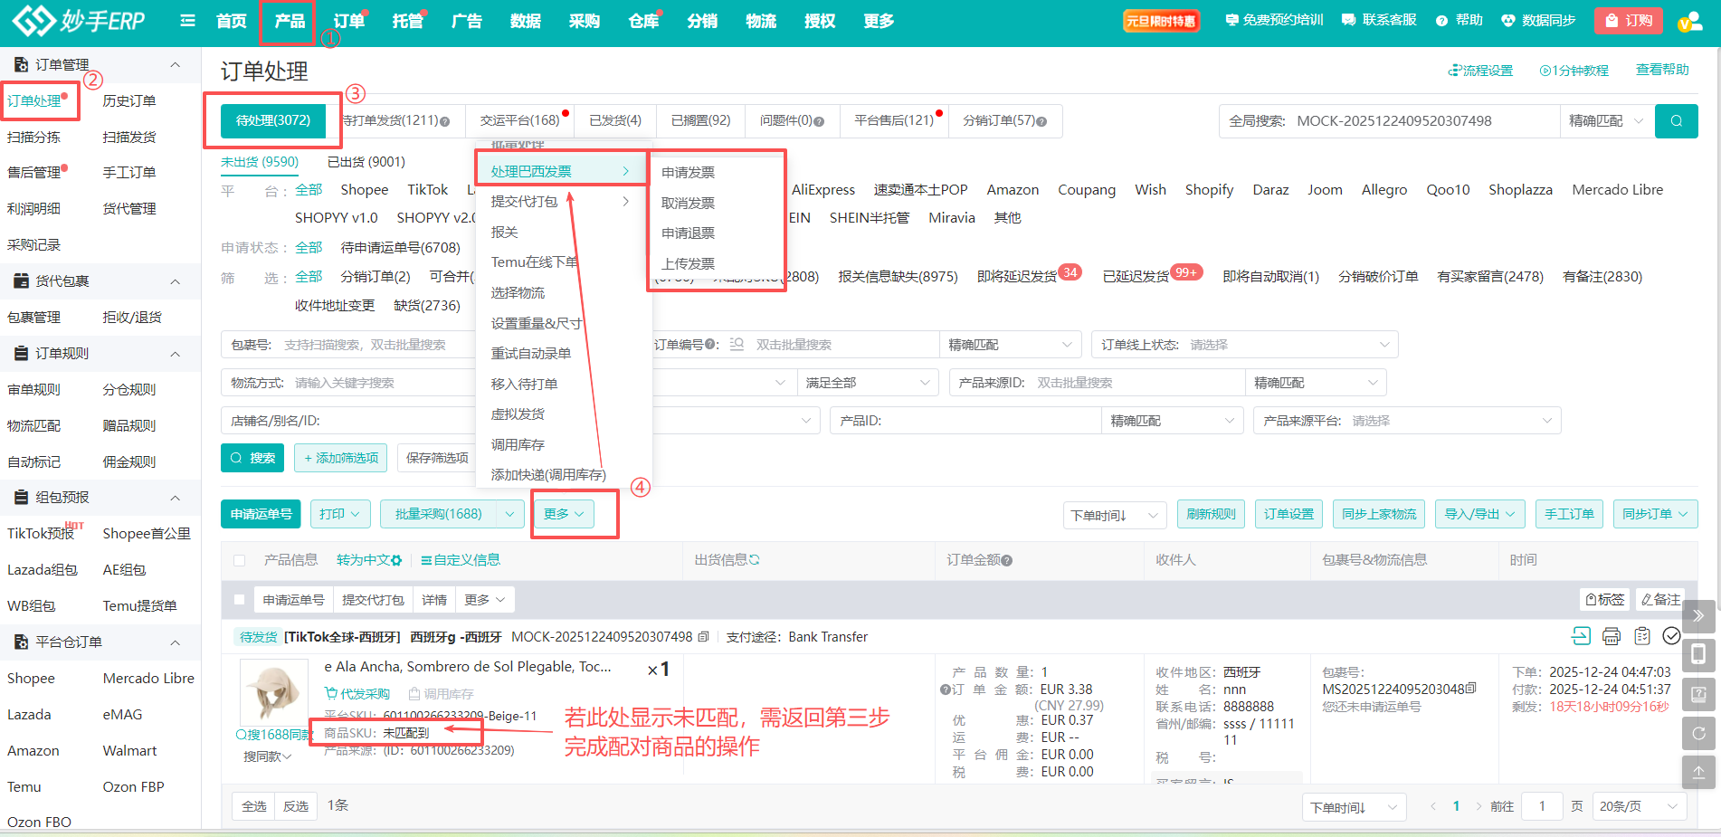Screen dimensions: 1721x837
Task: Tick the checkbox beside 申请运单号 row
Action: tap(239, 599)
